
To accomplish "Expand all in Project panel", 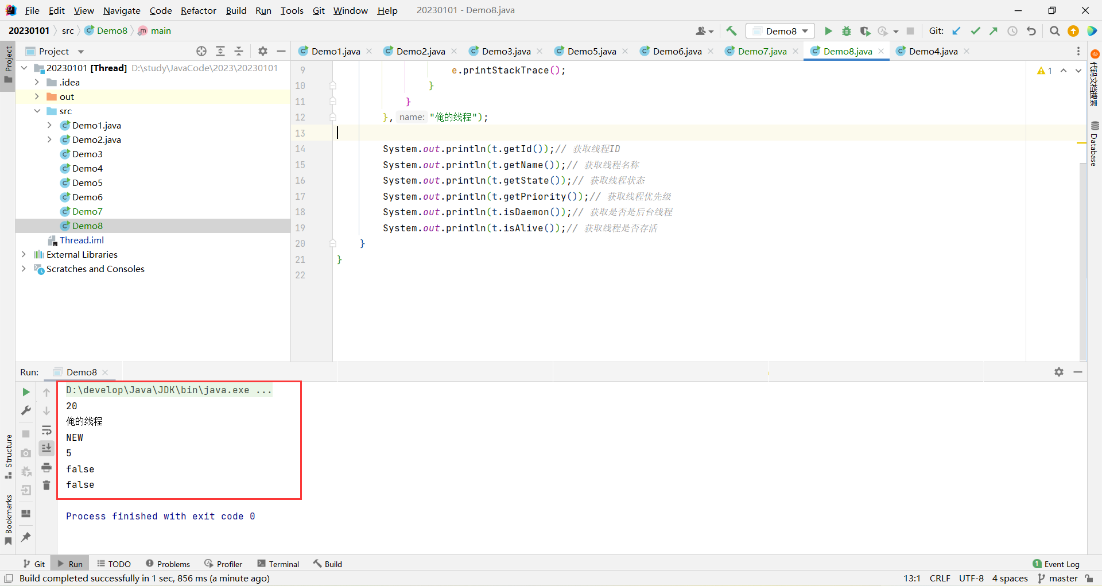I will click(220, 51).
